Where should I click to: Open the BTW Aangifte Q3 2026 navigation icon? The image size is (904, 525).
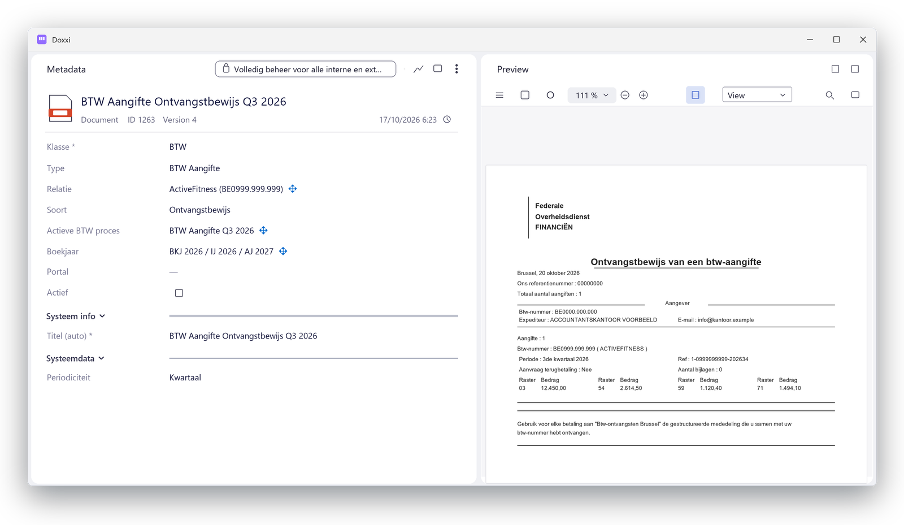point(263,231)
